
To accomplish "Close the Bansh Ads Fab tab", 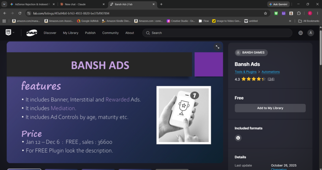I will [153, 4].
